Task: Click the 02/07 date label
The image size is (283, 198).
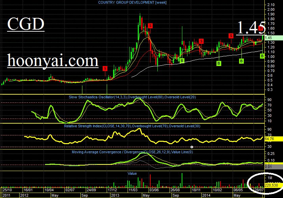Action: (x=70, y=190)
